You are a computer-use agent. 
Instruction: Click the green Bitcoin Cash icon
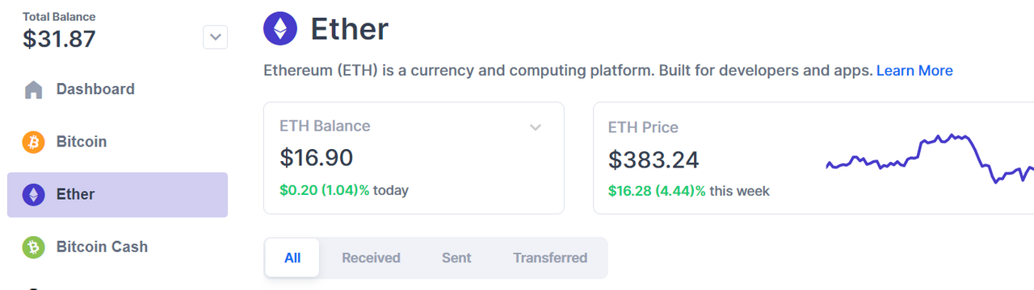tap(33, 246)
